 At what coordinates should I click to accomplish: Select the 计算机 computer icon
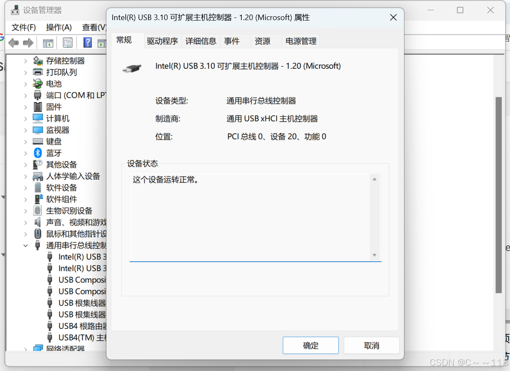pyautogui.click(x=38, y=118)
